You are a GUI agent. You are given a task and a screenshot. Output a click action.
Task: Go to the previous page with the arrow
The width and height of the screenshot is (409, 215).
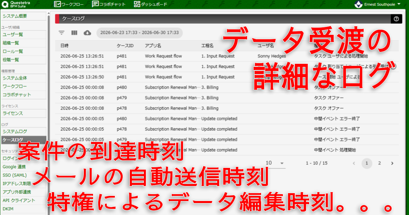tap(354, 163)
